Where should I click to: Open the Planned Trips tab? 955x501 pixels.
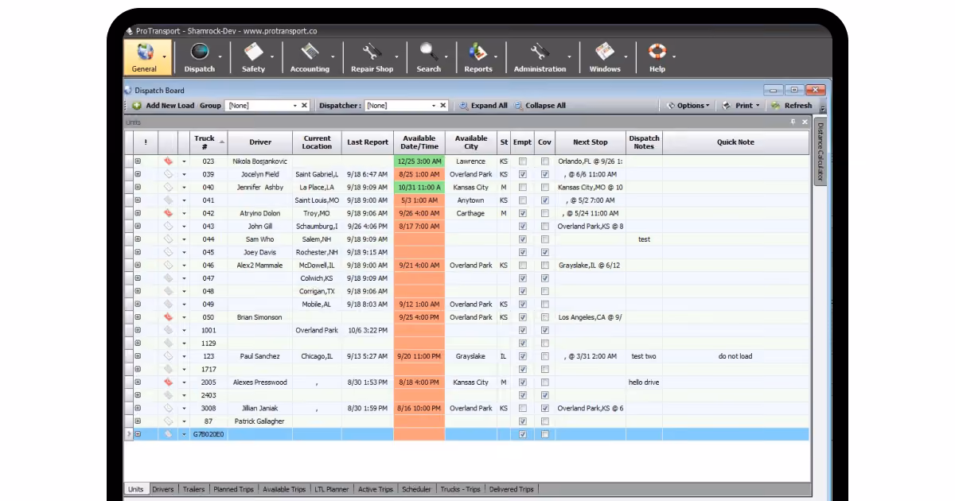coord(234,490)
